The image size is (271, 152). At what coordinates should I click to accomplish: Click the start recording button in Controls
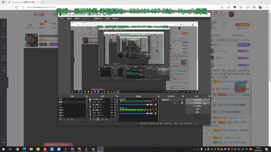click(x=197, y=103)
